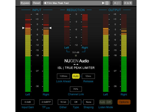152x112 pixels.
Task: Click the Right reduction meter
Action: [x=85, y=30]
